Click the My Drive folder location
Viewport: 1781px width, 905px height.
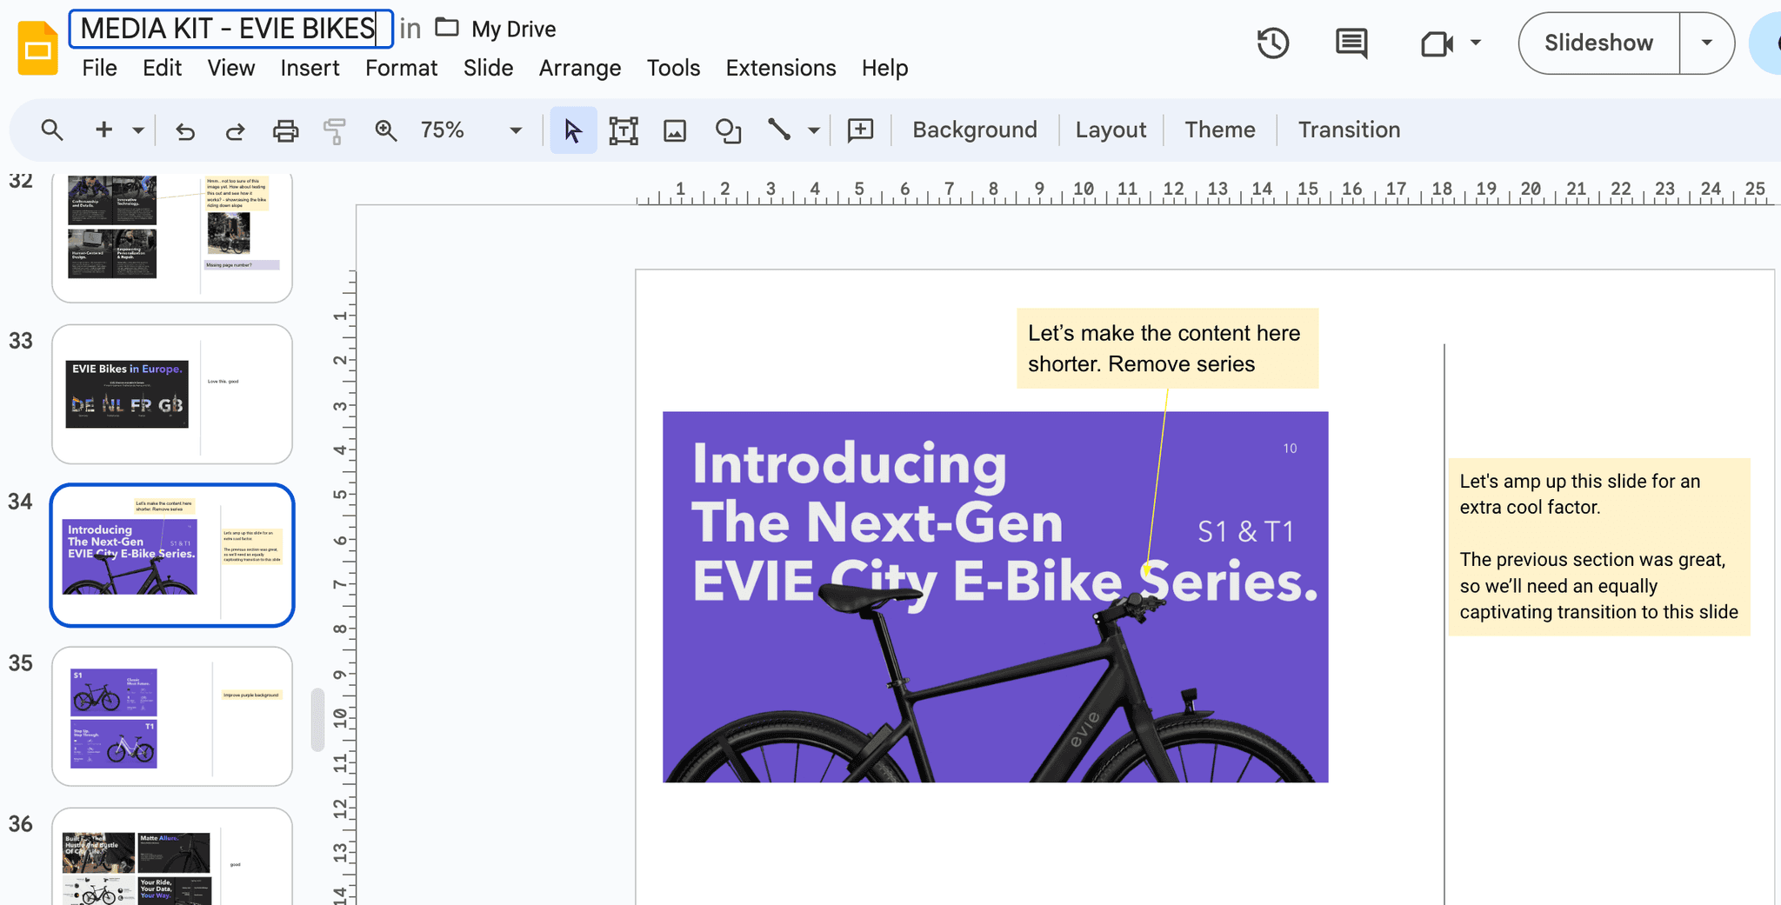497,29
